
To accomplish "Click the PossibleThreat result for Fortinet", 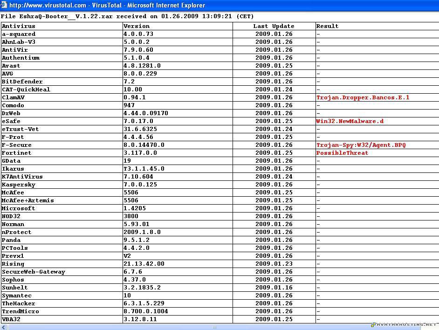I will [342, 153].
